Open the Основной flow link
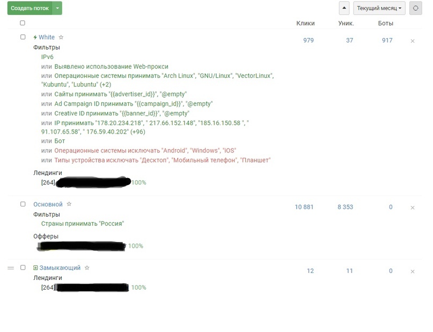The width and height of the screenshot is (433, 332). click(x=48, y=204)
